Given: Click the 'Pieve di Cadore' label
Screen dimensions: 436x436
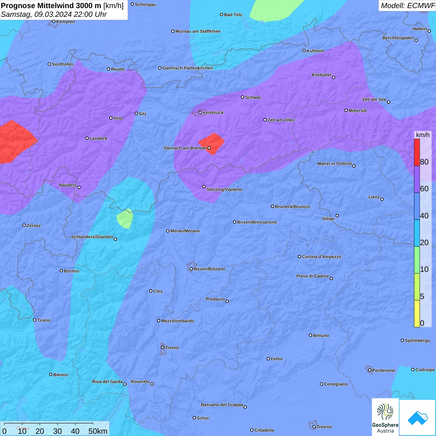Looking at the screenshot, I should [313, 276].
